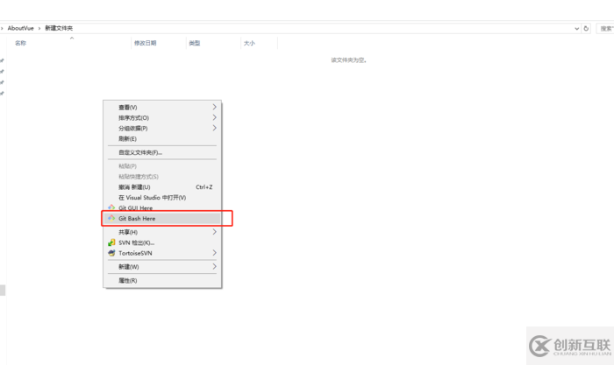Sort by the 修改日期 date column header
This screenshot has width=614, height=365.
click(146, 43)
